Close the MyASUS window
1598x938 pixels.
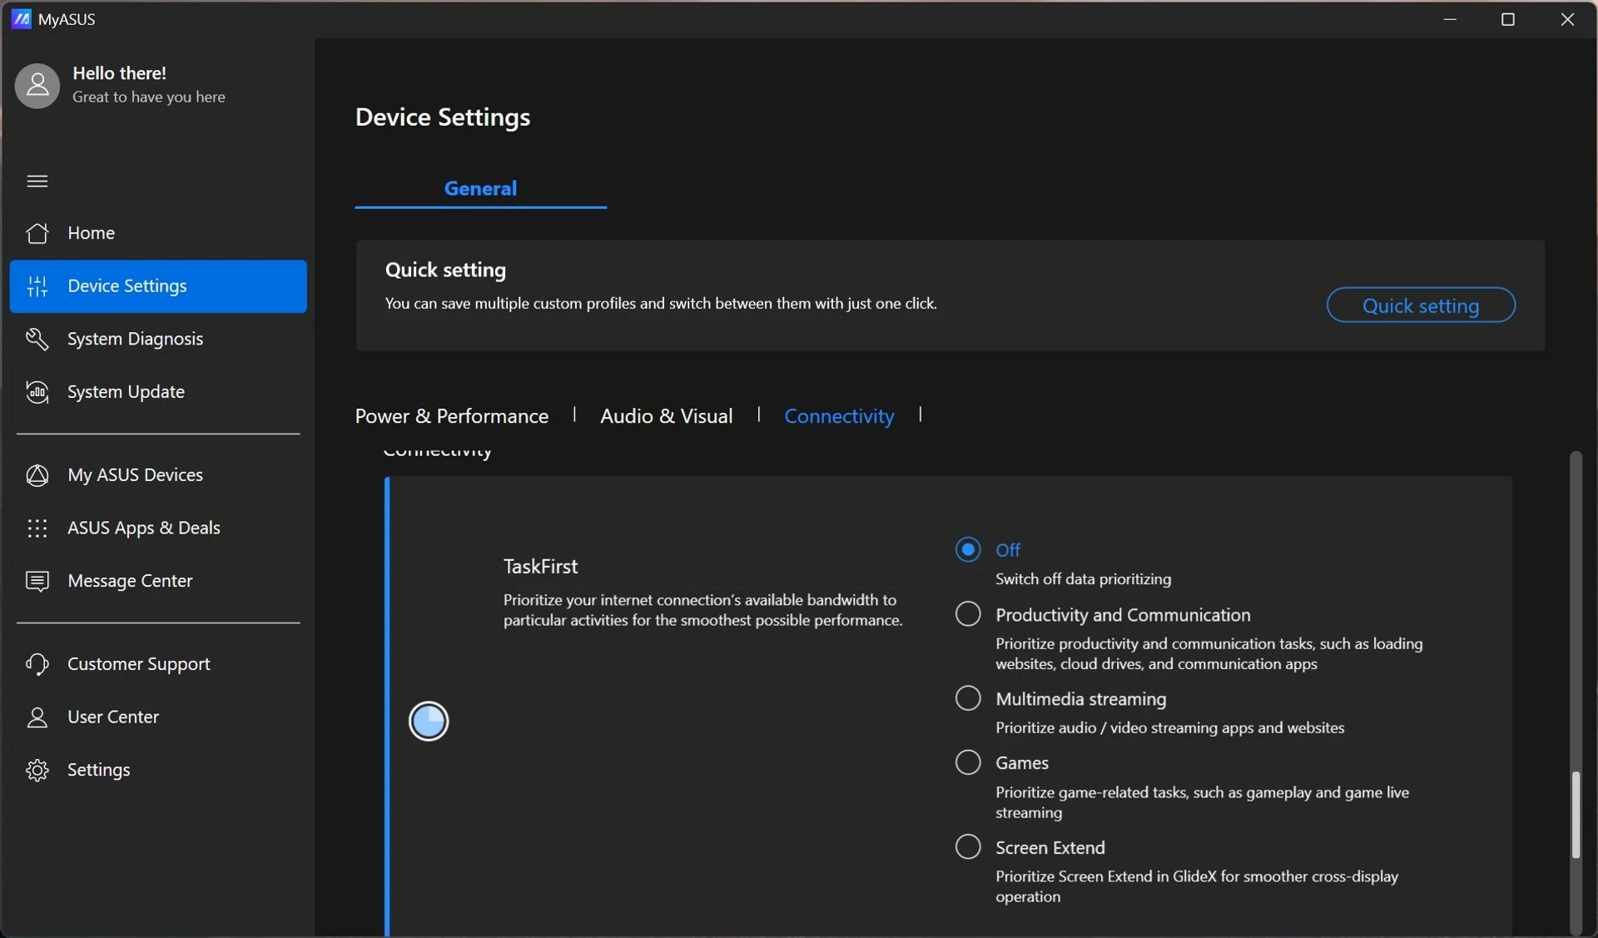[x=1566, y=18]
